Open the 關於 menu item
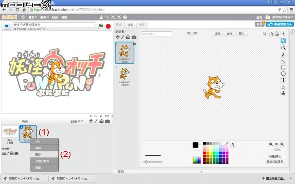 64,17
